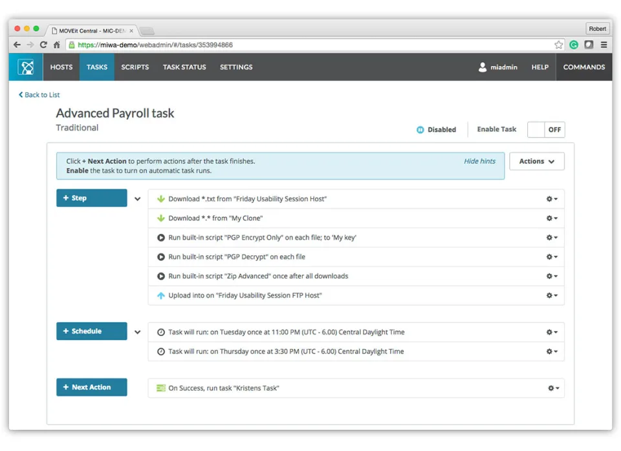Click the miadmin user profile icon
The height and width of the screenshot is (451, 621).
pyautogui.click(x=482, y=67)
